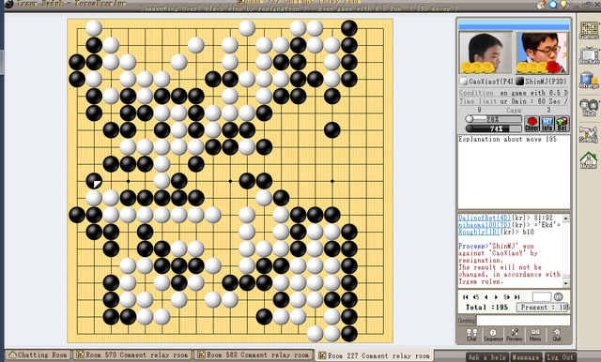Go back five moves
This screenshot has width=601, height=362.
click(476, 297)
